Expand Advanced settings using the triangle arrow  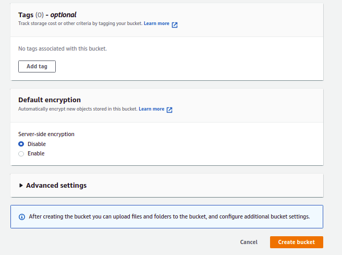[21, 185]
